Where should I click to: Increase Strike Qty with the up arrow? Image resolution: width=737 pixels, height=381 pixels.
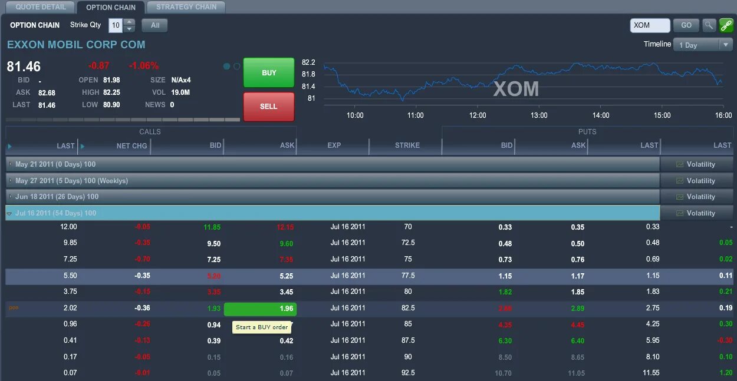click(129, 22)
